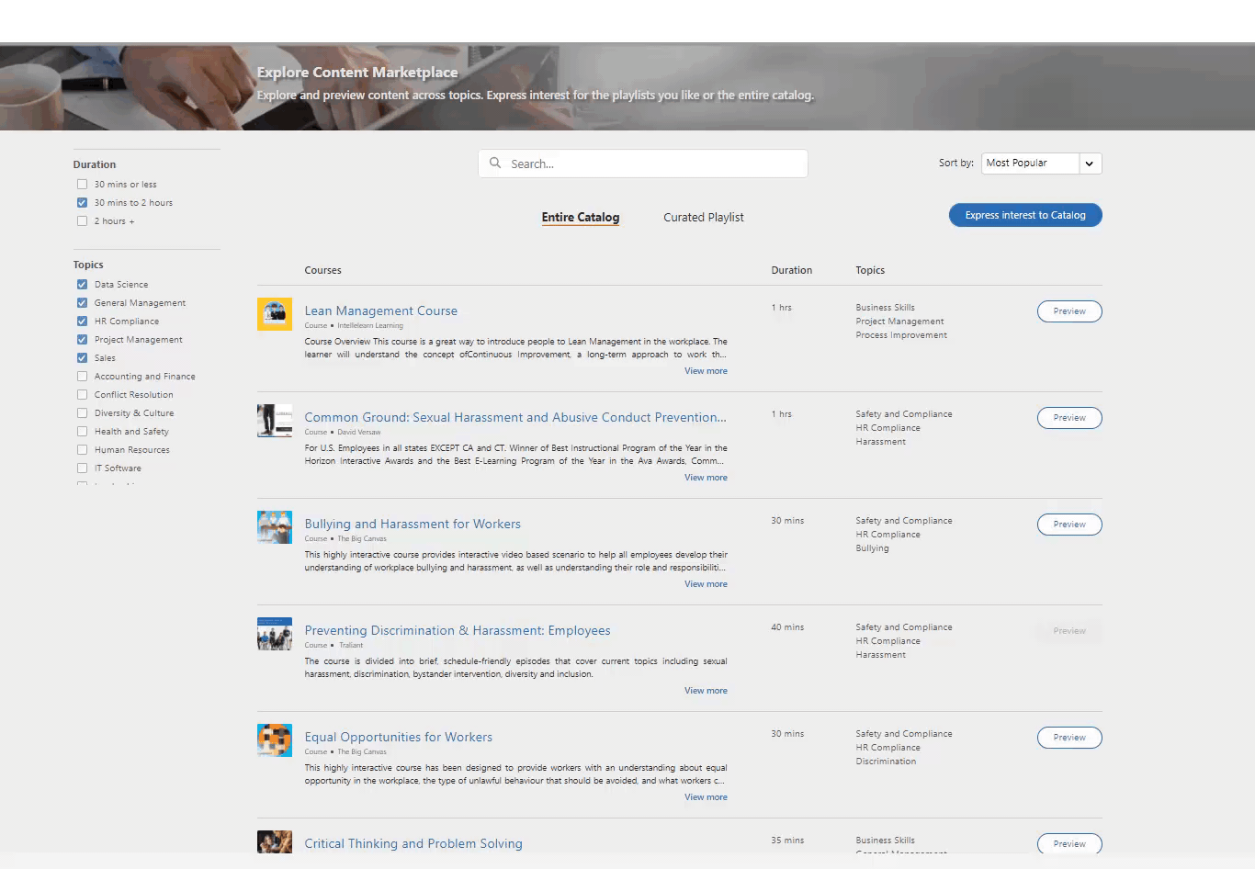
Task: Open Critical Thinking and Problem Solving thumbnail
Action: (x=275, y=841)
